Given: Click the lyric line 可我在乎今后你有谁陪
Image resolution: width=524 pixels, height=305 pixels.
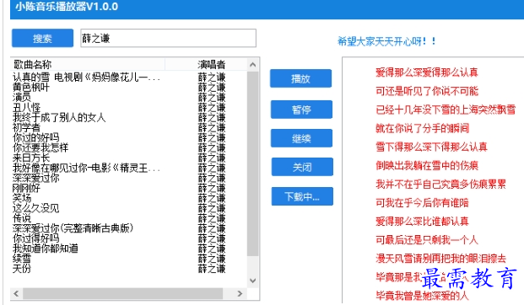Looking at the screenshot, I should pyautogui.click(x=422, y=202).
